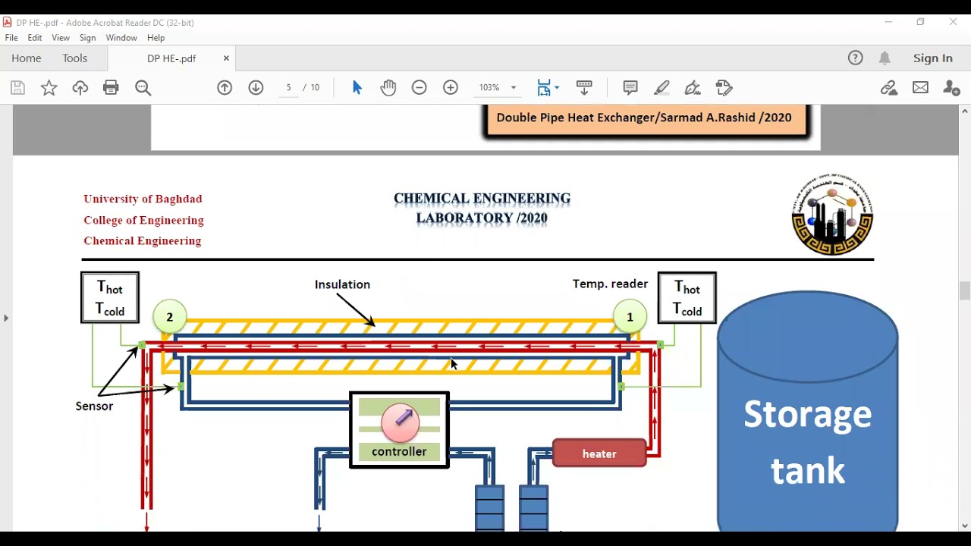
Task: Close the DP HE-.pdf tab
Action: (x=226, y=58)
